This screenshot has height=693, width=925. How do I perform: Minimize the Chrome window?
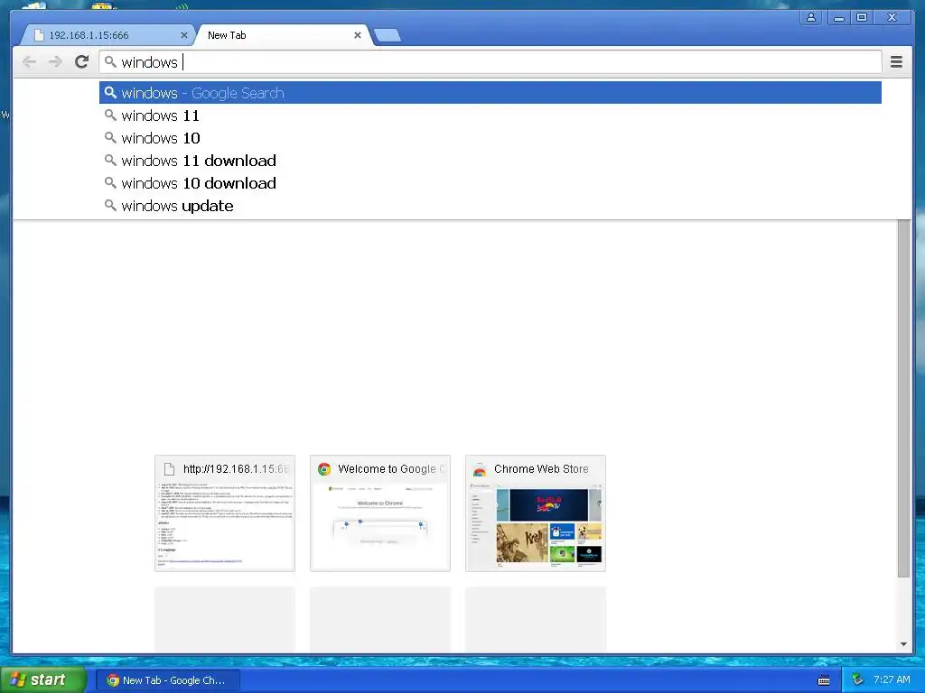tap(838, 18)
